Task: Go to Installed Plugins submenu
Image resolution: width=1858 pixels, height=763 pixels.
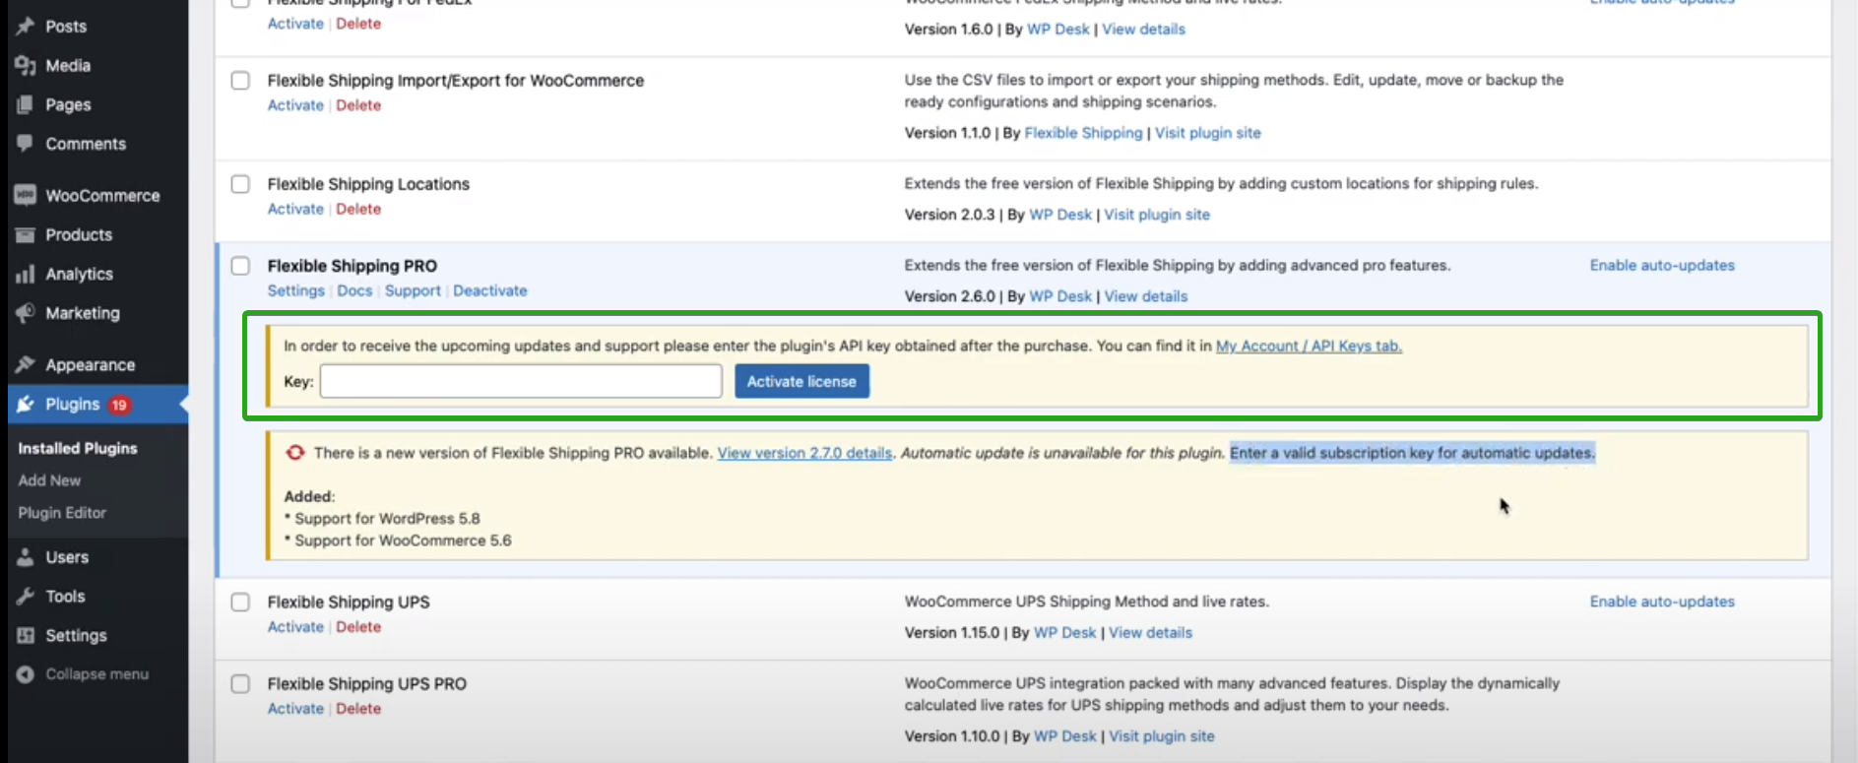Action: click(x=78, y=449)
